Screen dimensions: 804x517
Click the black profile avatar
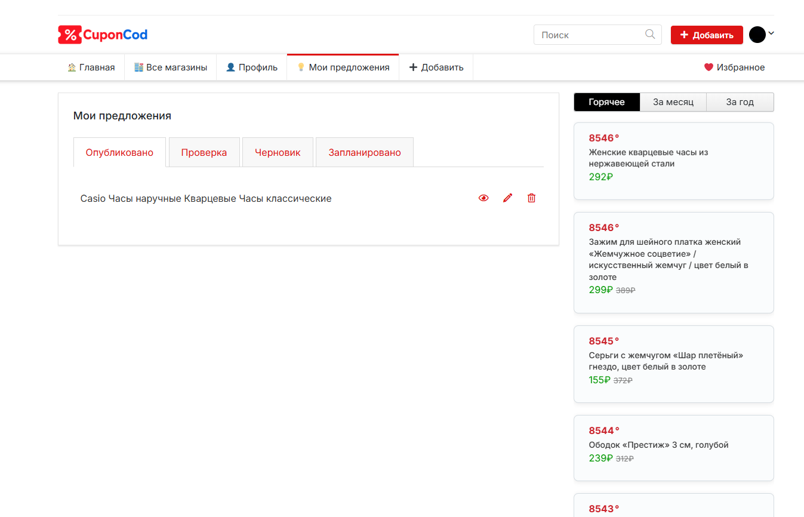(x=757, y=35)
